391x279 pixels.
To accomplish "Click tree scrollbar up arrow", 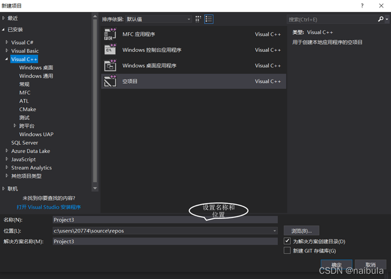I will click(95, 17).
